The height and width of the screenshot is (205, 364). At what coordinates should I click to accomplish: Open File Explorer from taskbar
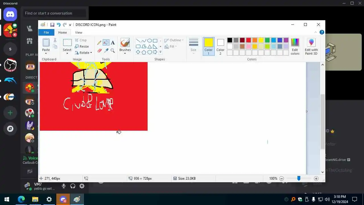point(35,199)
